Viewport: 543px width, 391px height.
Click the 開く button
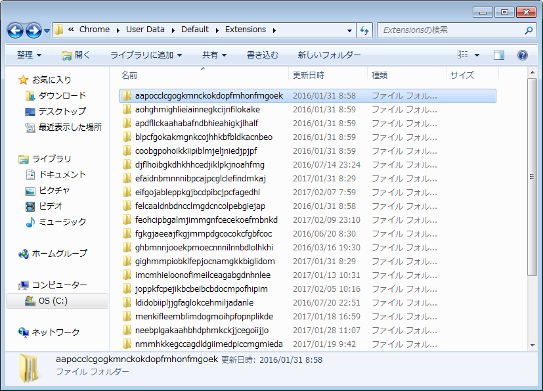(x=76, y=55)
